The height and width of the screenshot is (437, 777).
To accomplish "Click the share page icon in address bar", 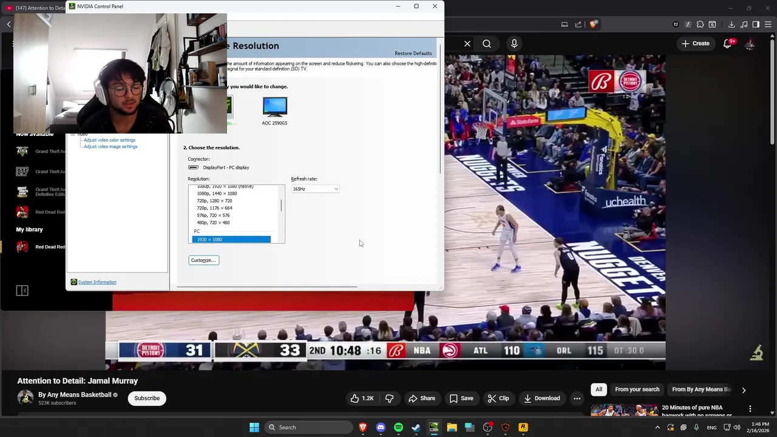I will click(x=578, y=24).
